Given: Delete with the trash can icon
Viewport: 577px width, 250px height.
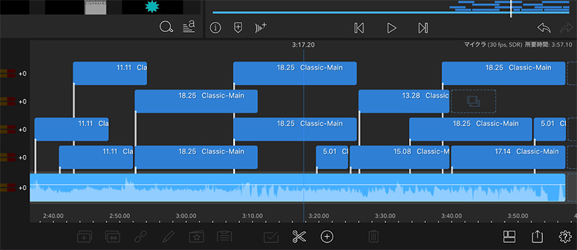Looking at the screenshot, I should coord(373,236).
